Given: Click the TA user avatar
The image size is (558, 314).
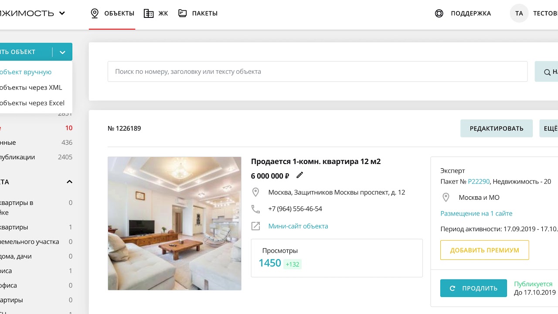Looking at the screenshot, I should [519, 14].
